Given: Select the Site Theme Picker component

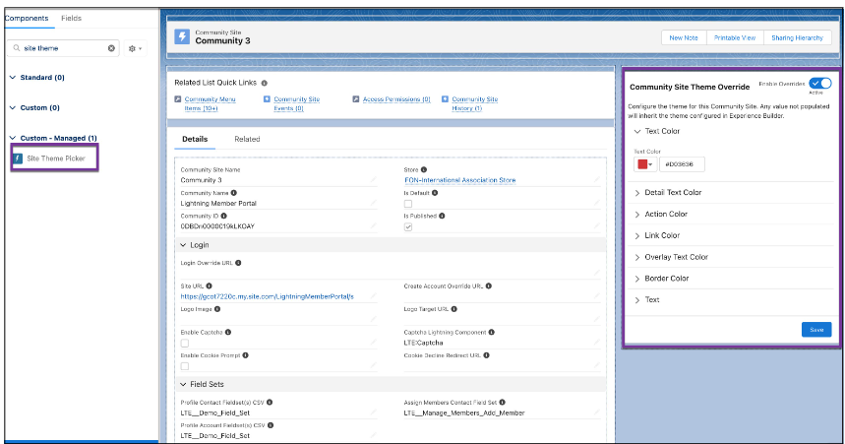Looking at the screenshot, I should 54,159.
